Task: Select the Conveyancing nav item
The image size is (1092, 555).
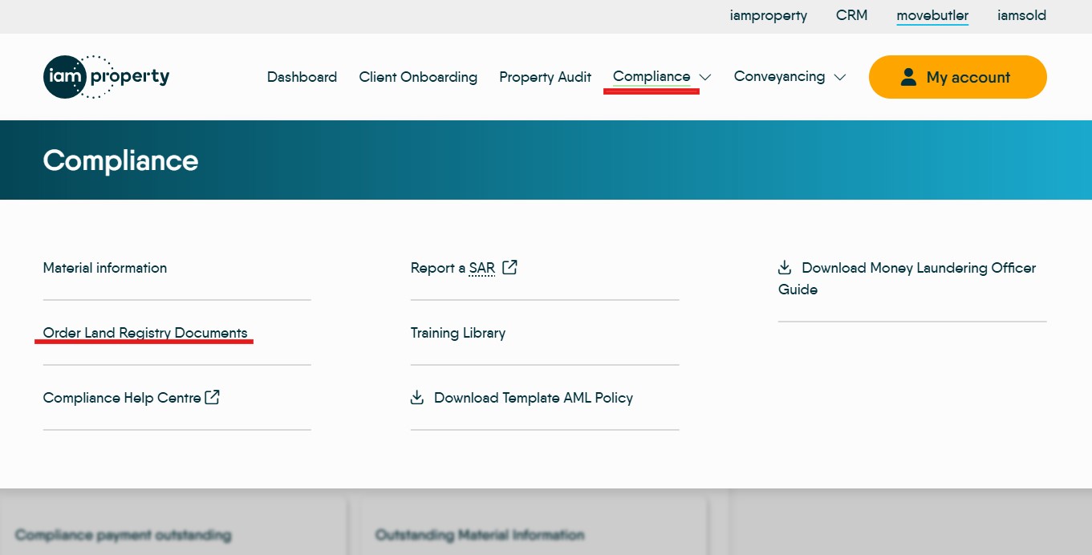Action: 778,77
